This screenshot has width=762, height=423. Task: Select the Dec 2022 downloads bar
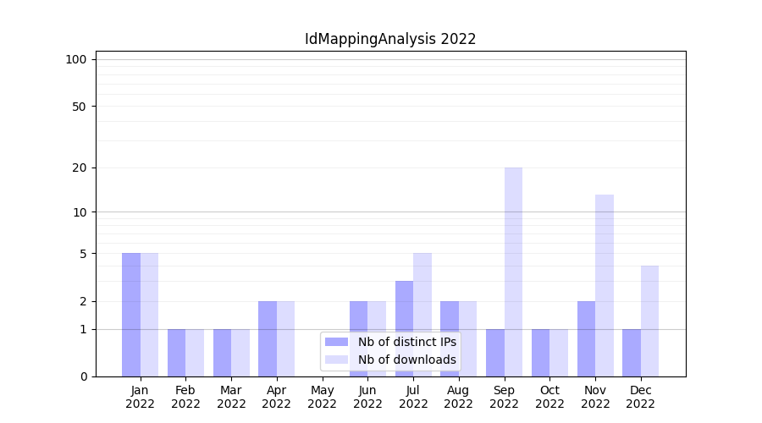tap(649, 321)
